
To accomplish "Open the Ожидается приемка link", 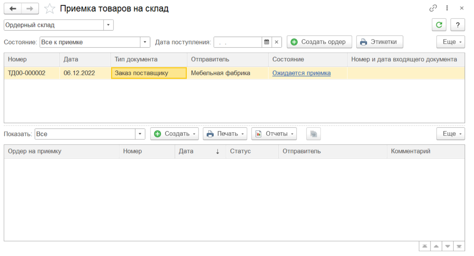I will (x=301, y=73).
